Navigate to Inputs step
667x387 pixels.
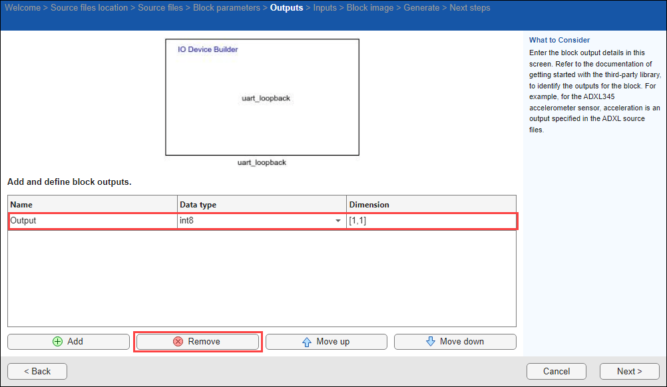[325, 7]
